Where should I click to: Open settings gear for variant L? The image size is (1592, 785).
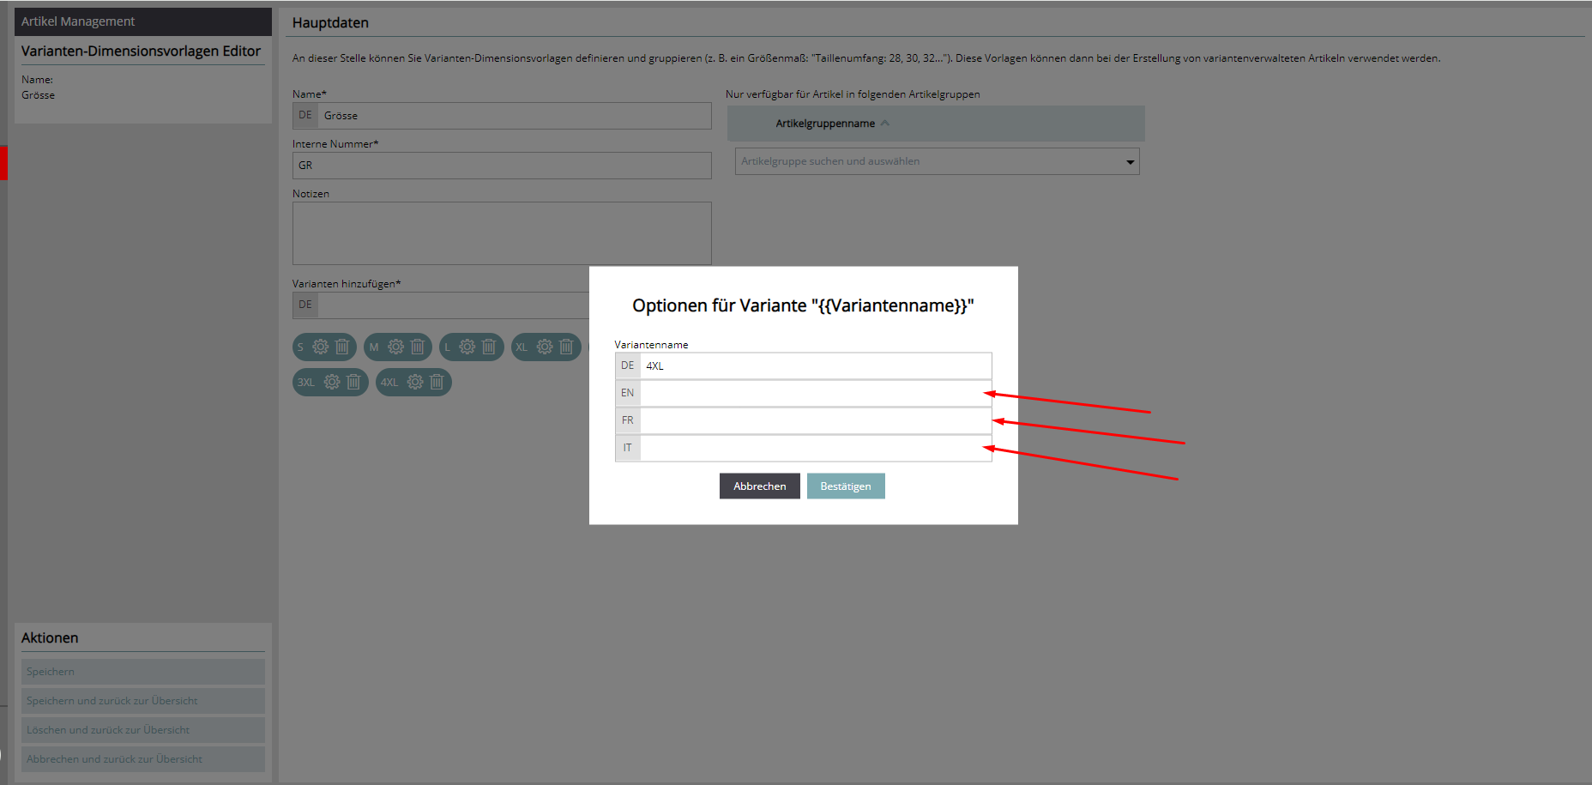(x=467, y=347)
